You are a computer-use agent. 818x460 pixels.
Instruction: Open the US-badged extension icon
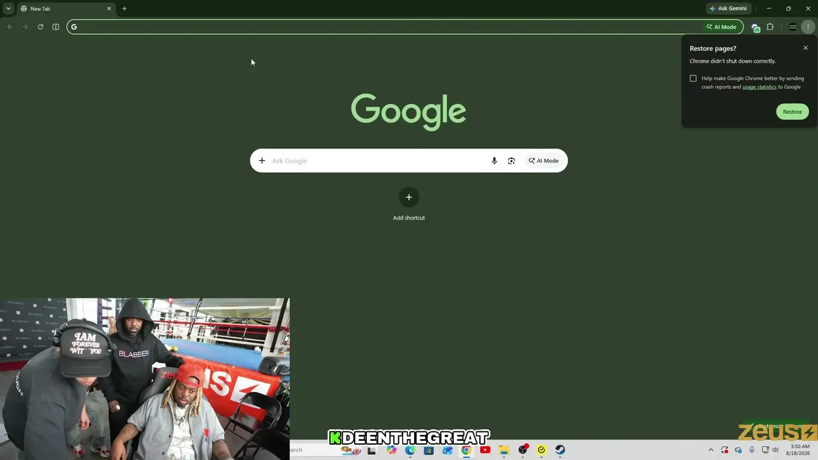755,27
